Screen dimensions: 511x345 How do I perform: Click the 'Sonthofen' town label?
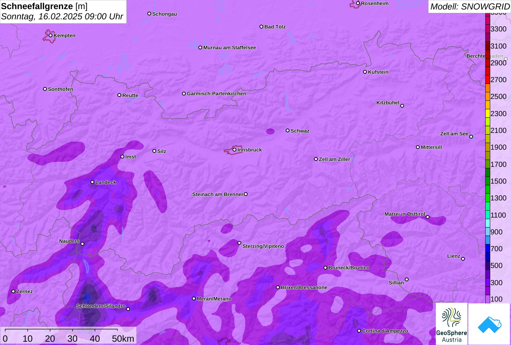click(61, 89)
